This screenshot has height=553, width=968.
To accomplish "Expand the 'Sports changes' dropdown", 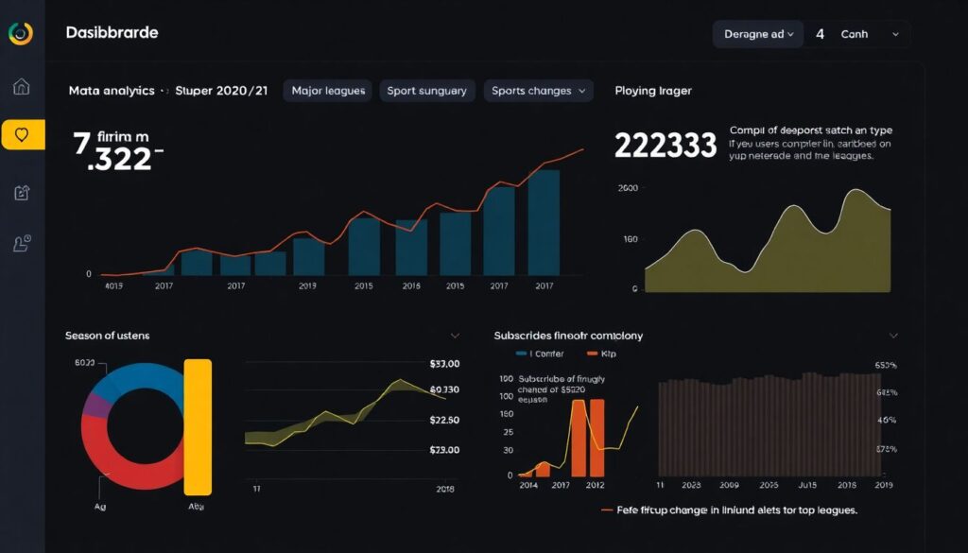I will 539,91.
